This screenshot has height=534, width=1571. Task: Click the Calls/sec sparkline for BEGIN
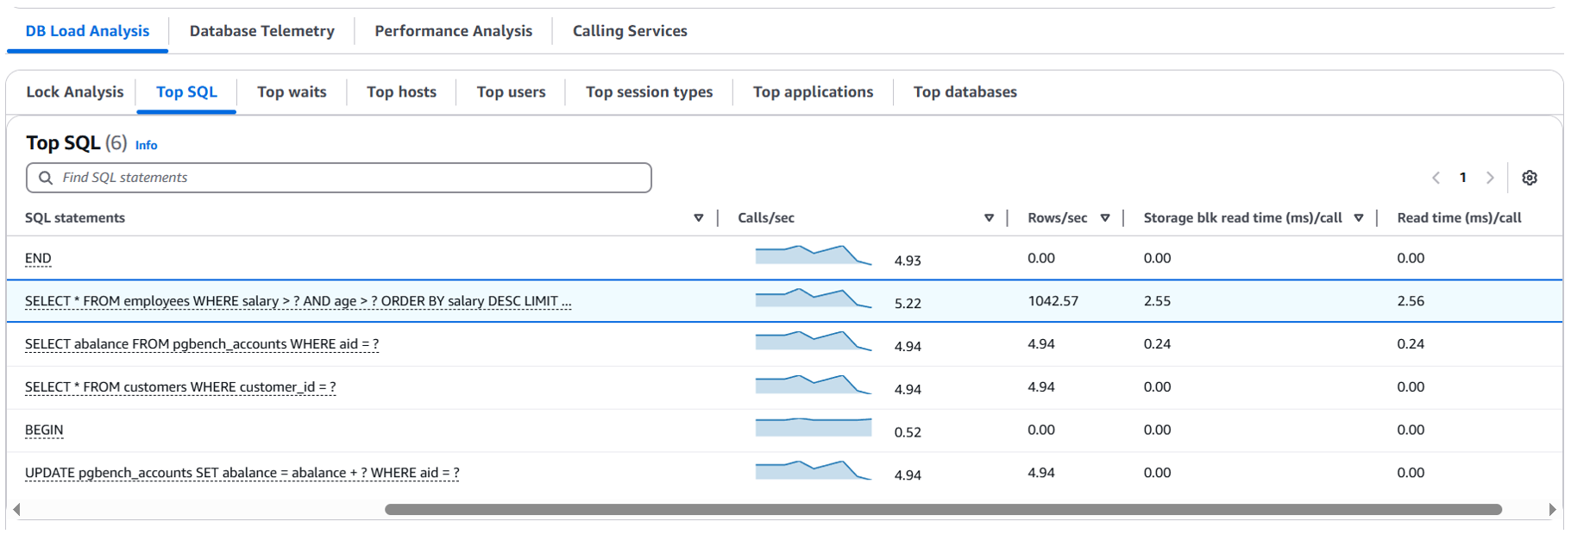[813, 427]
